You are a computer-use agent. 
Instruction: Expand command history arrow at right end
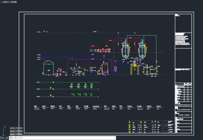[x=115, y=138]
